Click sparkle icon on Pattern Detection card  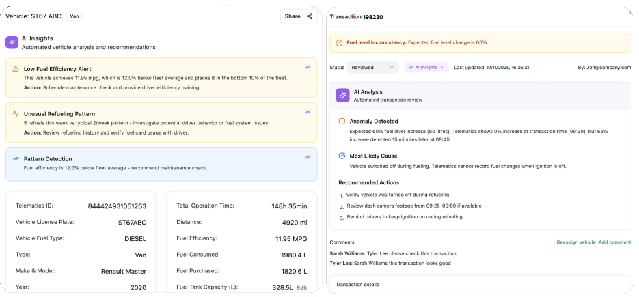(x=308, y=157)
